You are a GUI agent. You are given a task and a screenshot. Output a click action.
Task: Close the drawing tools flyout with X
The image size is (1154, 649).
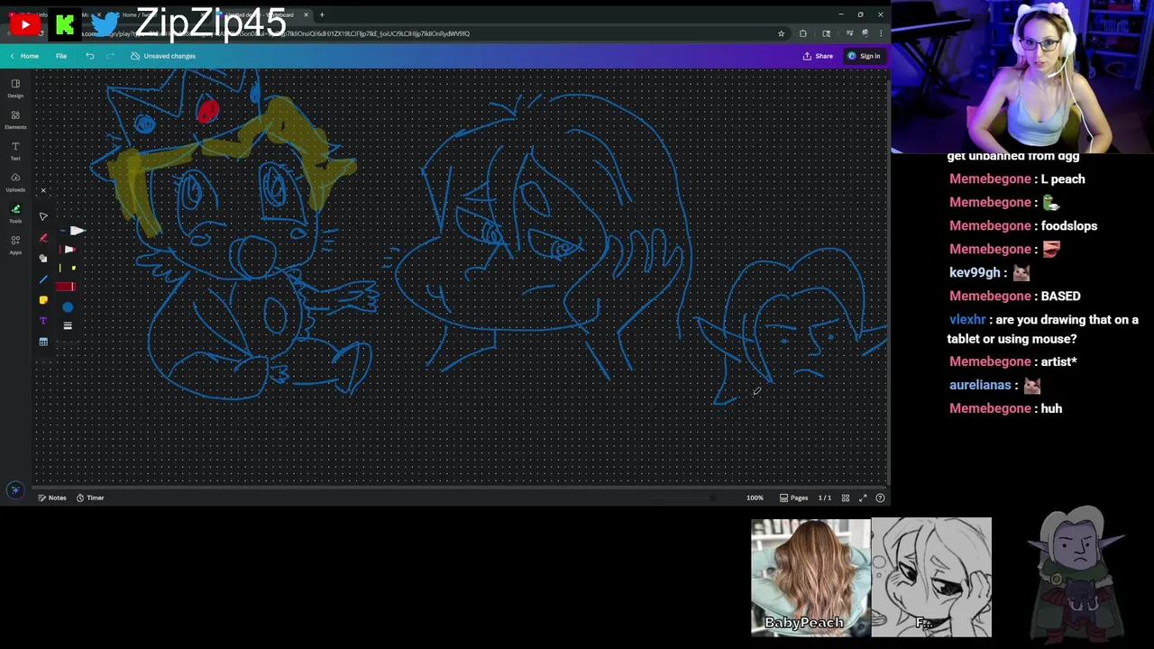click(42, 190)
